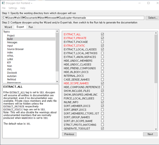159x145 pixels.
Task: Select RTF topic
Action: (9, 63)
